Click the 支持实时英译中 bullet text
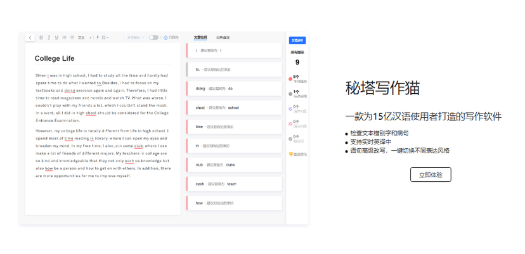This screenshot has height=254, width=525. click(x=371, y=143)
